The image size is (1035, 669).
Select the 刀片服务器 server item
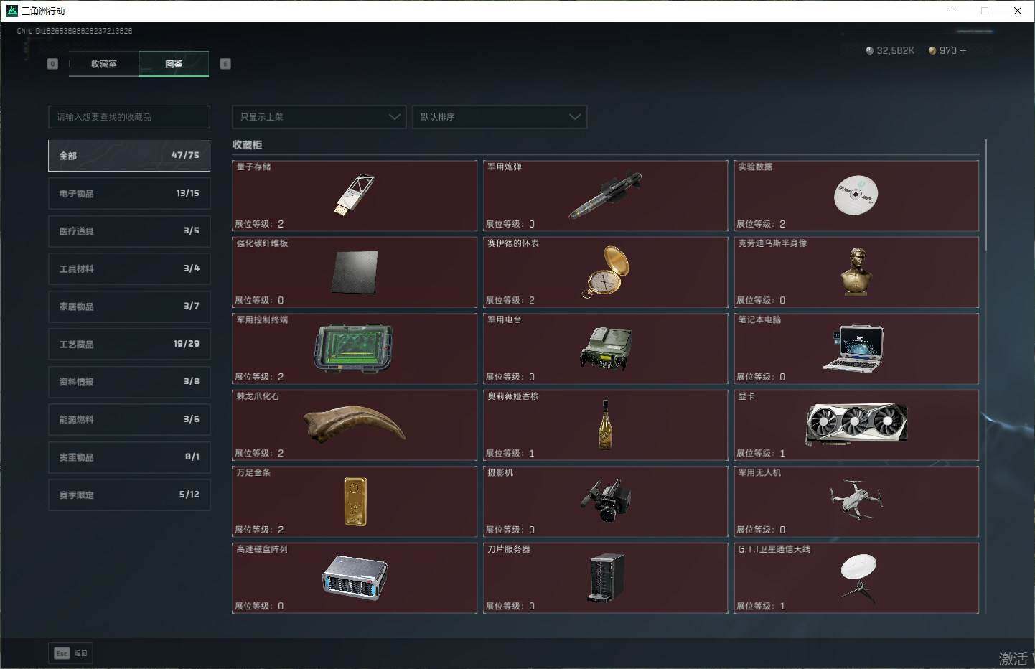point(605,578)
